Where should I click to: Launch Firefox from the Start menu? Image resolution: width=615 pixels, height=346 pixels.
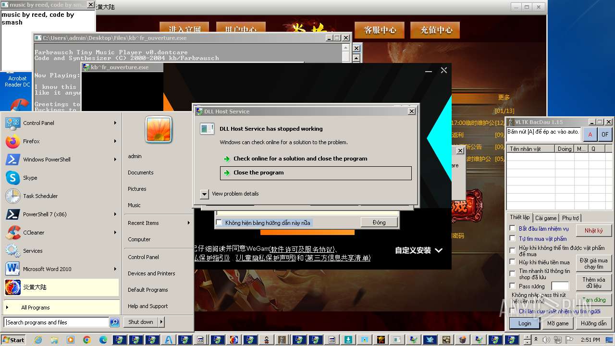click(61, 141)
